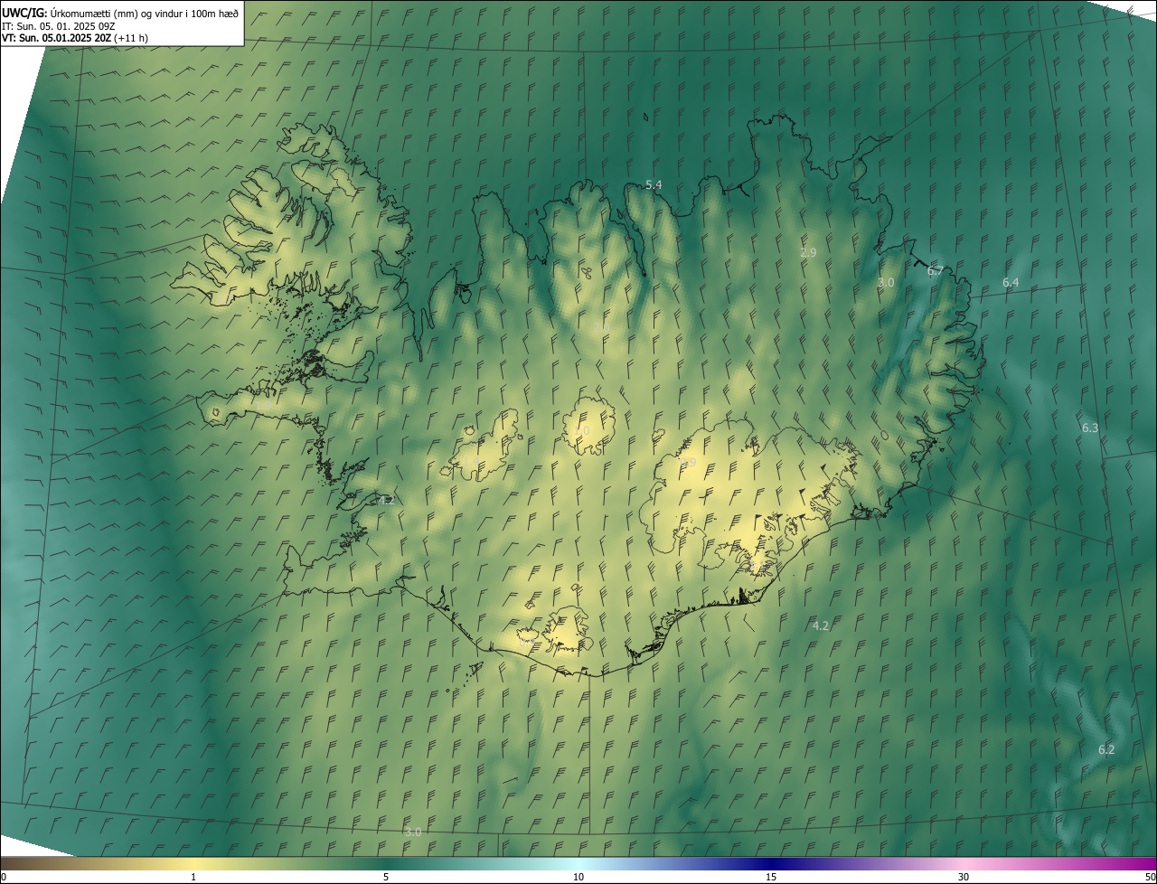Click the 6.3 value label on the map
1157x884 pixels.
coord(1090,428)
